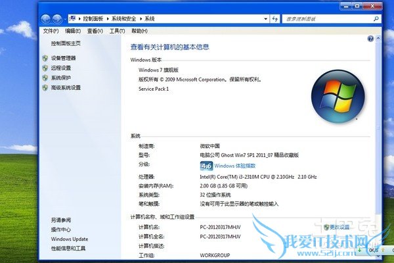Click PC-20120317MHJV beside 计算机全名
This screenshot has width=394, height=263.
point(221,236)
